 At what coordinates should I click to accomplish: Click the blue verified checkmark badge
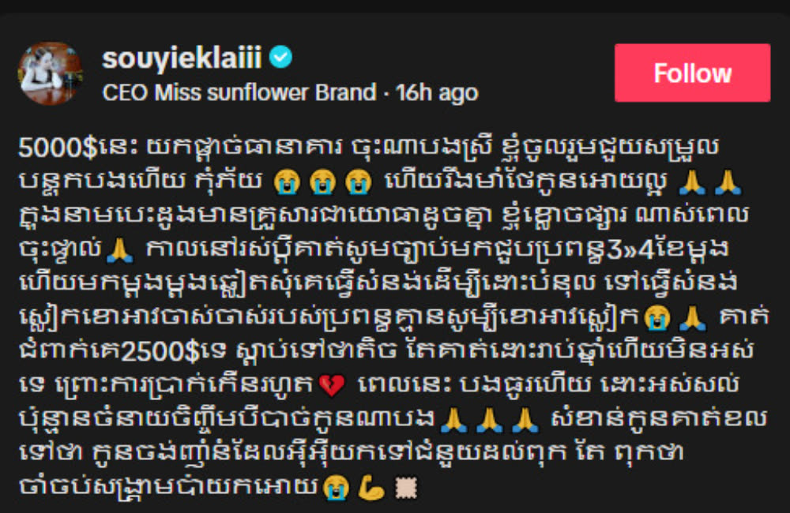tap(280, 57)
